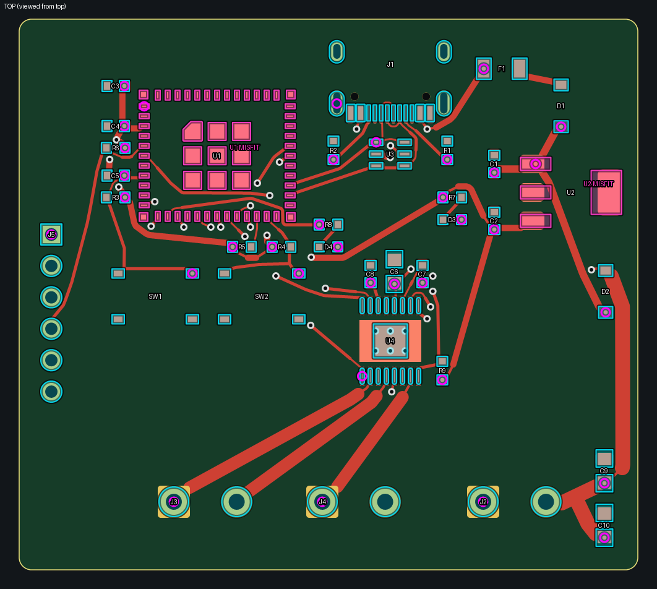
Task: Click the C9 capacitor label
Action: coord(604,471)
